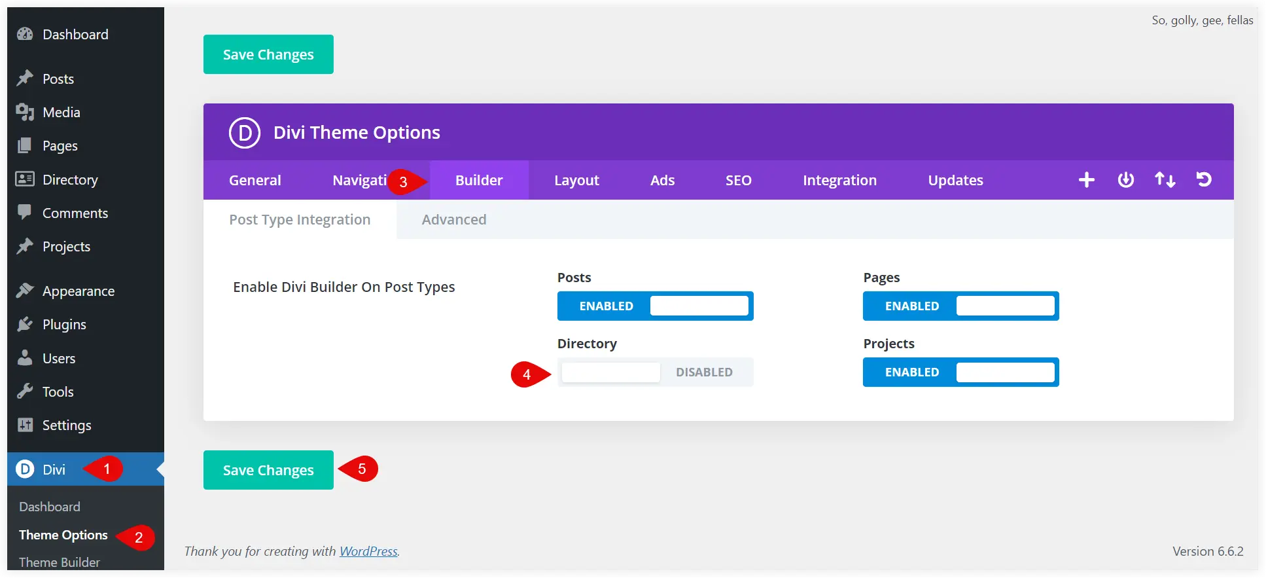1266x578 pixels.
Task: Click the bottom Save Changes button
Action: [268, 470]
